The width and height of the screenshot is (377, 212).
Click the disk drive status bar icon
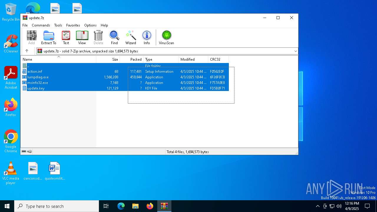click(x=24, y=152)
